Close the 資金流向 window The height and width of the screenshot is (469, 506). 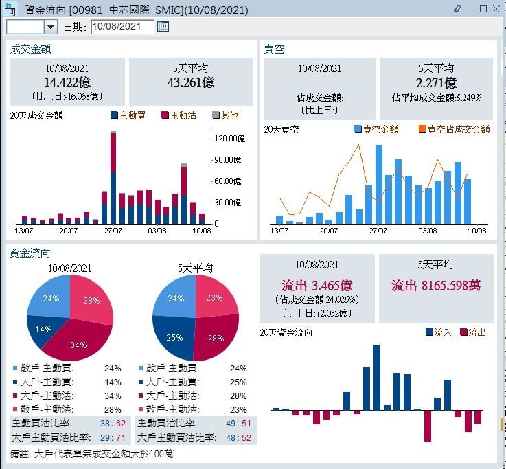pyautogui.click(x=496, y=10)
